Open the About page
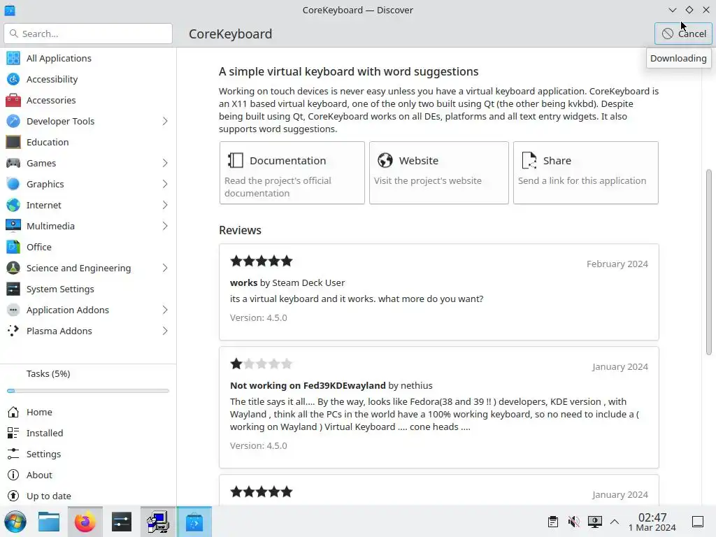716x537 pixels. pos(88,475)
